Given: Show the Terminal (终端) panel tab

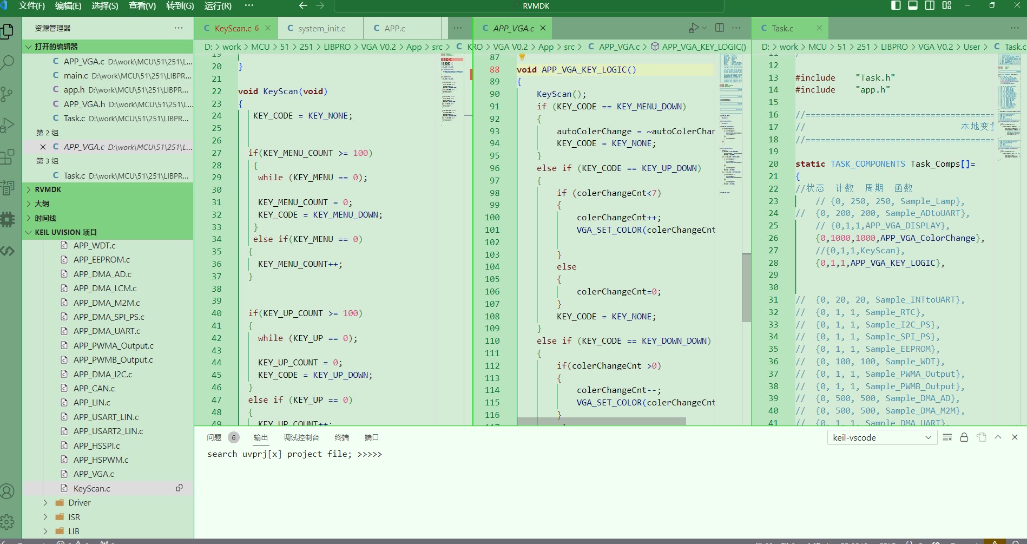Looking at the screenshot, I should [342, 437].
